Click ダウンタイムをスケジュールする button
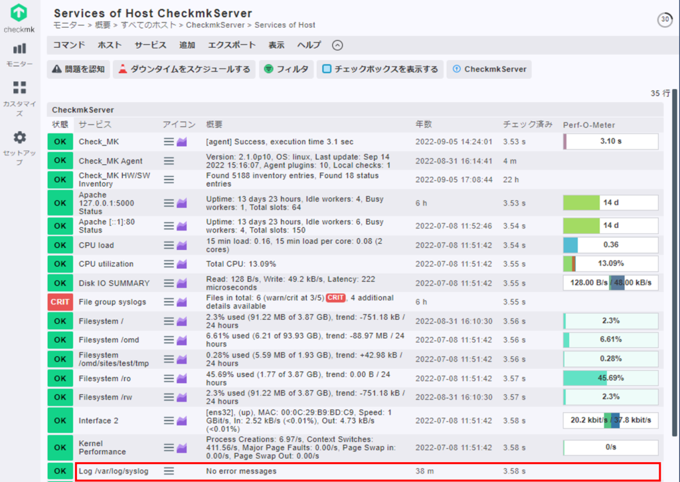 point(185,69)
